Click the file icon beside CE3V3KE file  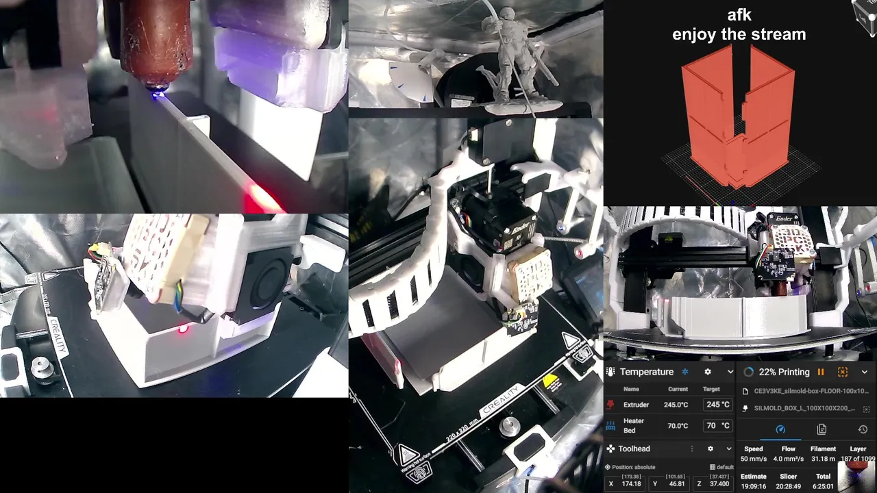[745, 392]
